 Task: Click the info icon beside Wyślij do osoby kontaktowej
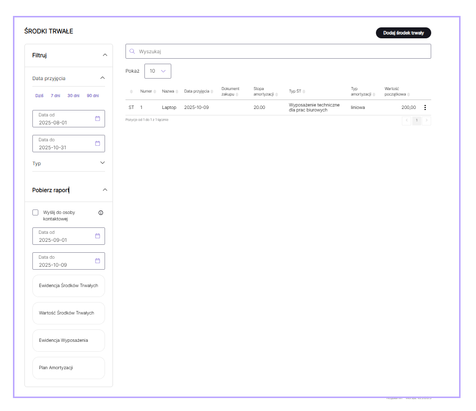101,212
